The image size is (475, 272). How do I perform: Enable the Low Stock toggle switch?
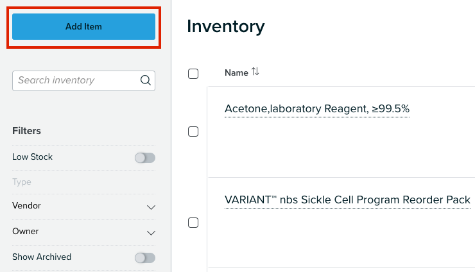145,158
